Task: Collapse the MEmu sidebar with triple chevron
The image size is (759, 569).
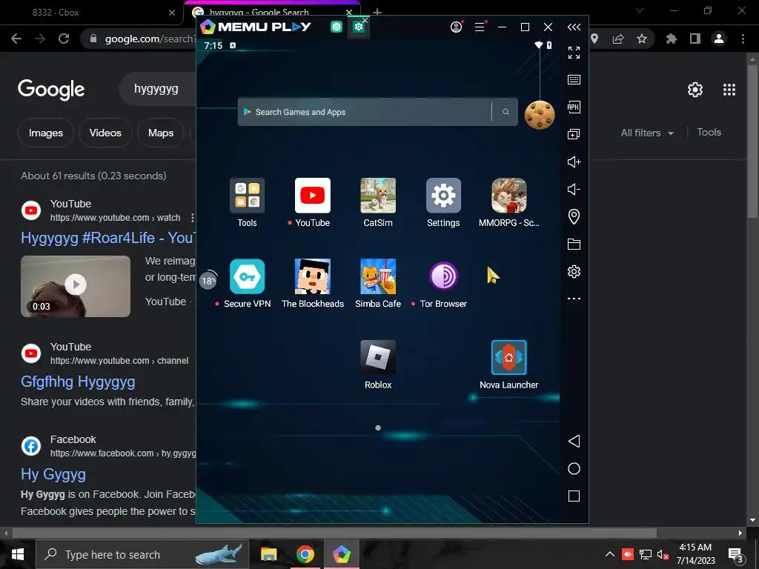Action: 574,27
